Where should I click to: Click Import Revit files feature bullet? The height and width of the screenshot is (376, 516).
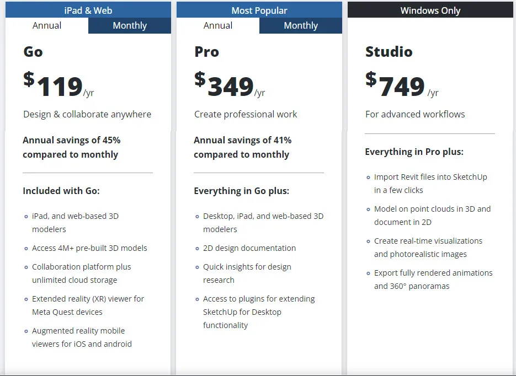click(433, 184)
